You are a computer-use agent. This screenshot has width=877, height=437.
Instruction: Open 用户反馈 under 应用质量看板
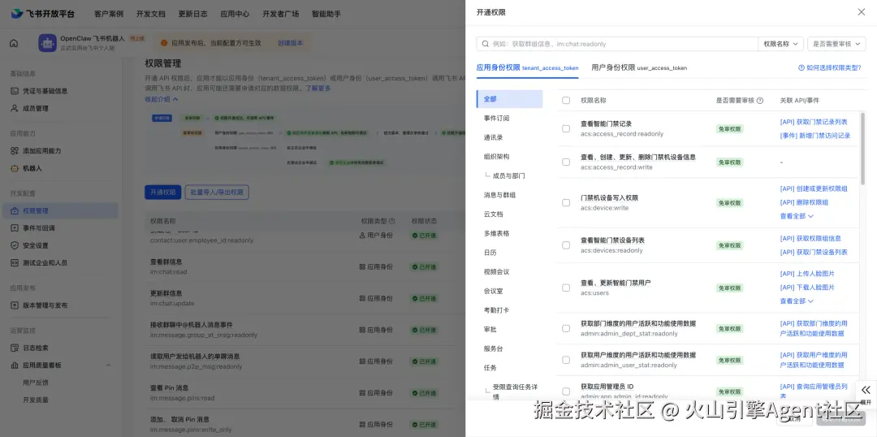tap(35, 383)
